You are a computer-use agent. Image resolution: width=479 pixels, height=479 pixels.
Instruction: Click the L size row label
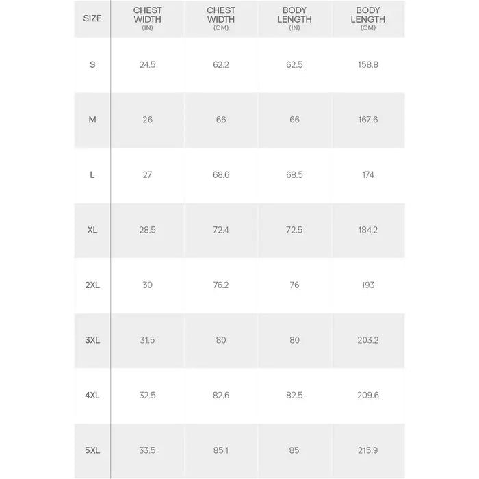[x=92, y=174]
